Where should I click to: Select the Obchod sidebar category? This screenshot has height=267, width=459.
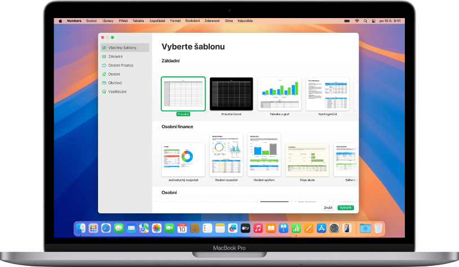coord(125,82)
